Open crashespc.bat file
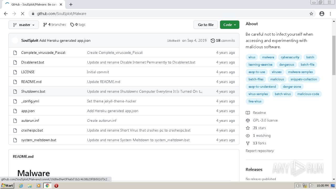Viewport: 336px width, 189px height. (x=32, y=130)
